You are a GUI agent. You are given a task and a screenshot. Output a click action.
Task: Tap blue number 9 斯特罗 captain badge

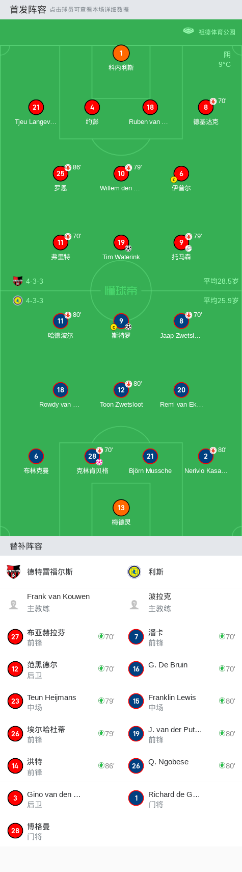(x=121, y=321)
